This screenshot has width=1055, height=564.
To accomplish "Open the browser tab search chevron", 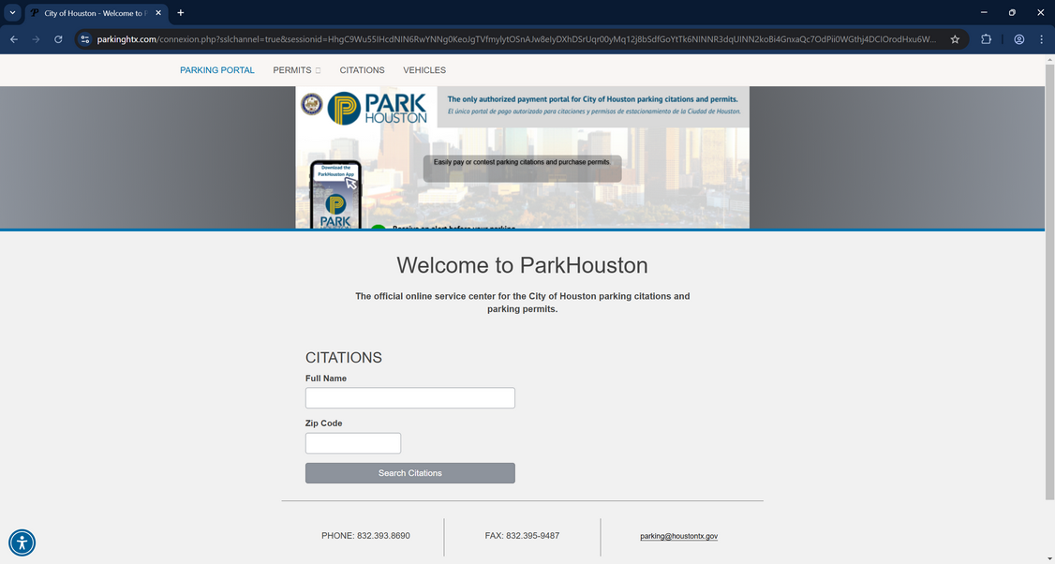I will 12,12.
